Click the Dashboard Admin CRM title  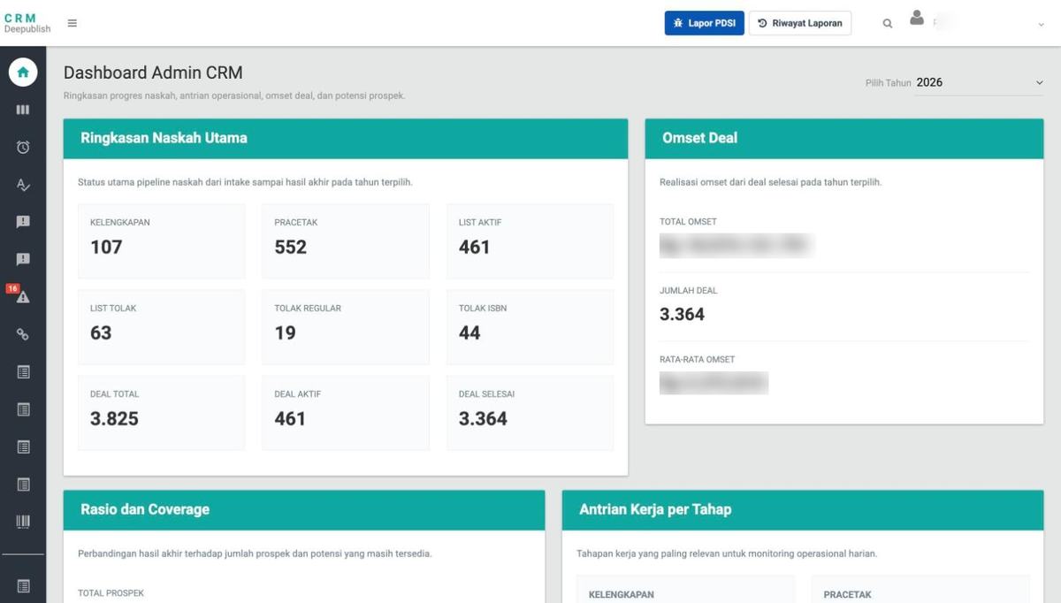153,73
